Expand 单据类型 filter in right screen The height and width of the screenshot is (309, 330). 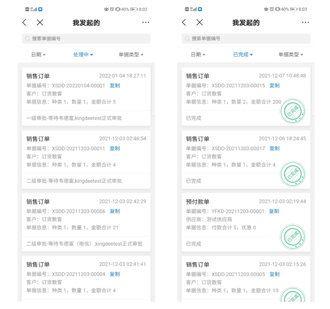coord(290,55)
